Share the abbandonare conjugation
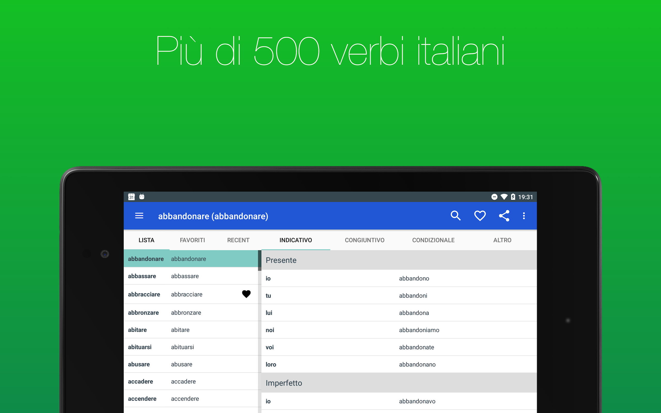The width and height of the screenshot is (661, 413). pos(504,216)
